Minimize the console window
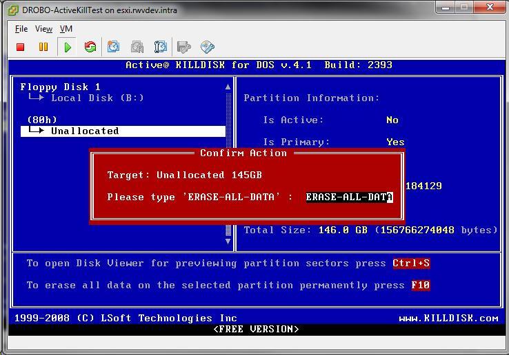This screenshot has height=355, width=509. coord(446,8)
